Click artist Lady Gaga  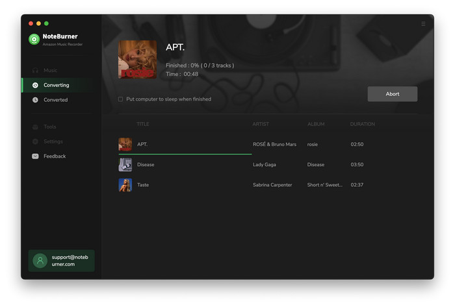pos(265,164)
